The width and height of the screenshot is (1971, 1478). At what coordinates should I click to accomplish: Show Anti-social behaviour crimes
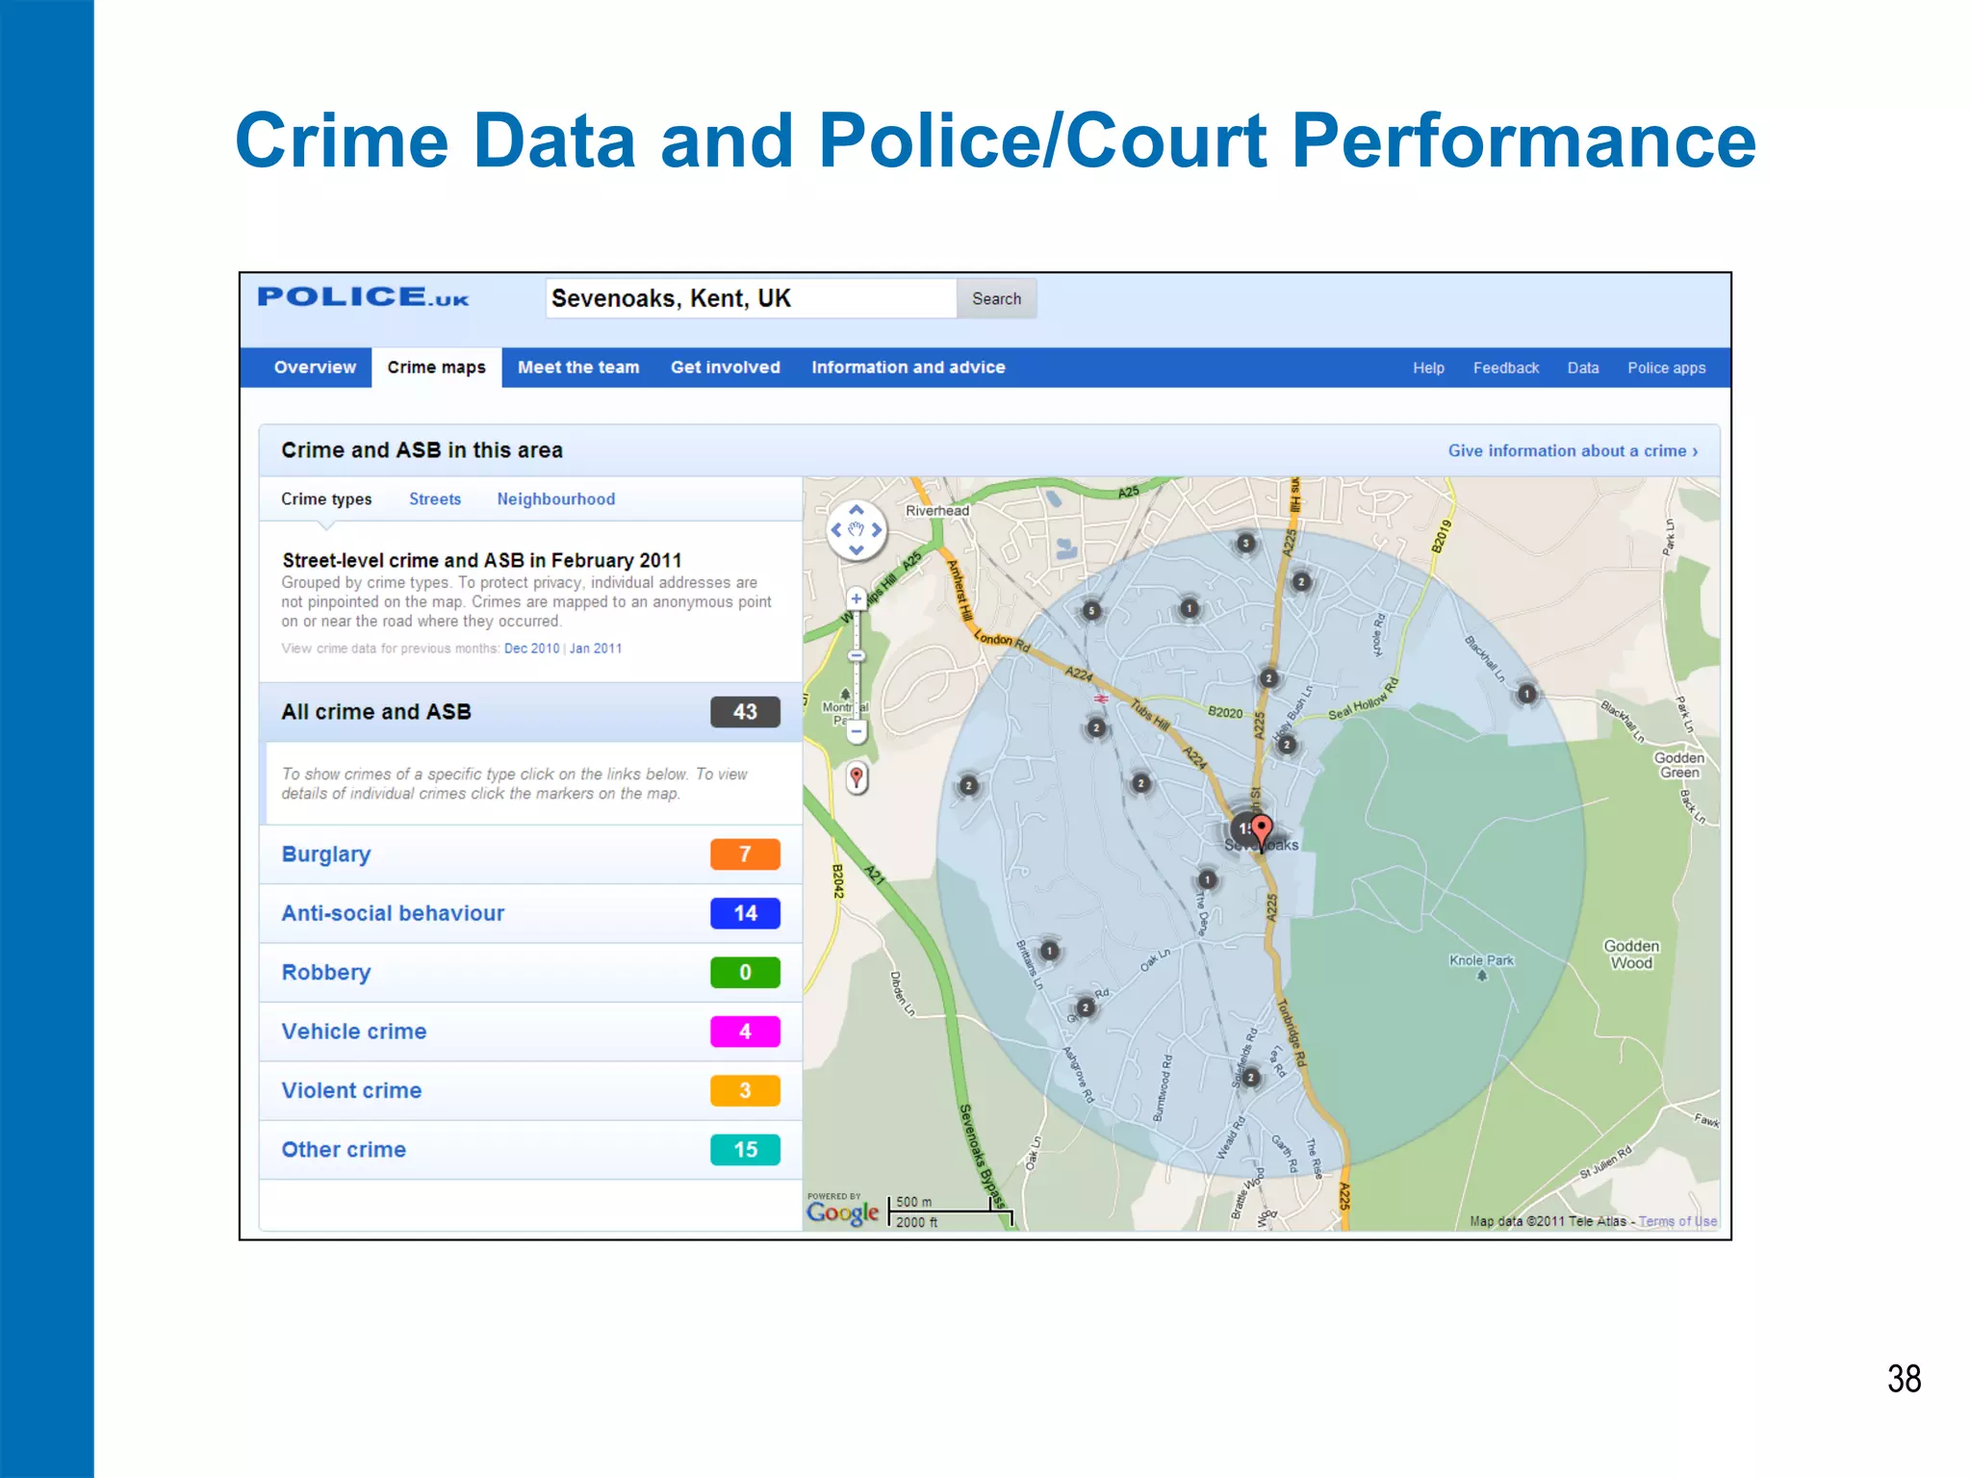coord(393,913)
